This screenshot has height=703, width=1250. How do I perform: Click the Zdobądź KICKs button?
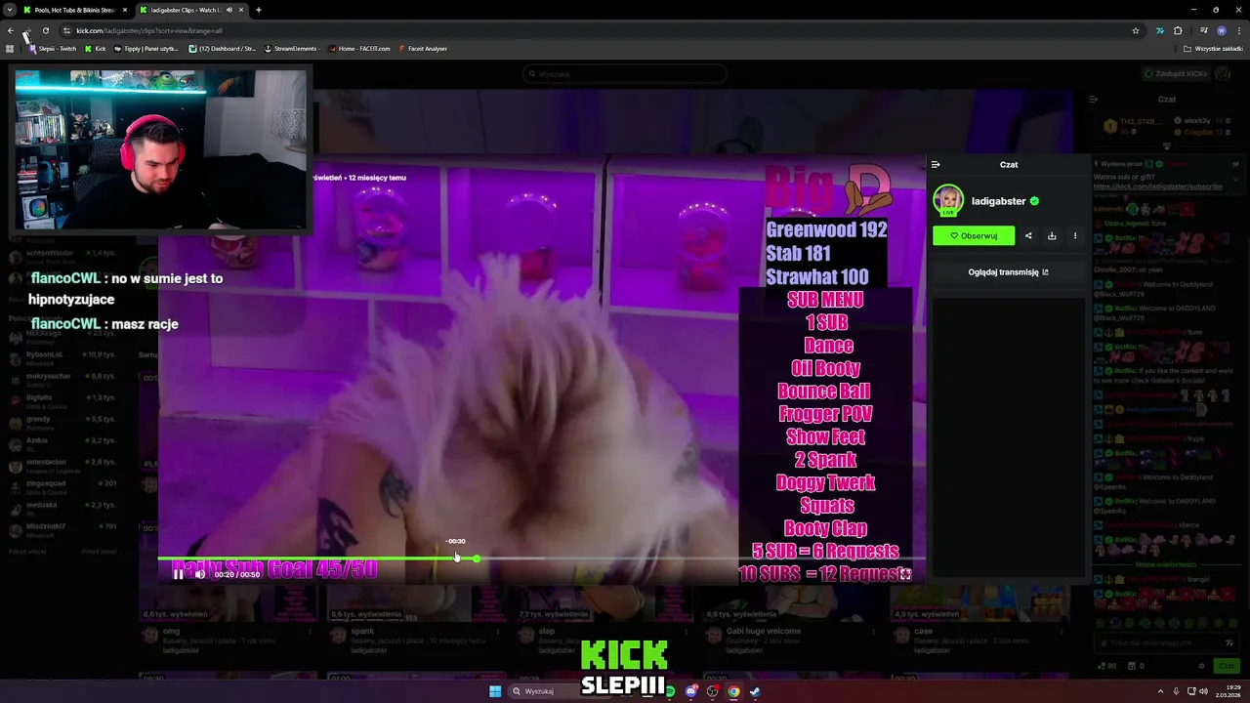tap(1176, 73)
